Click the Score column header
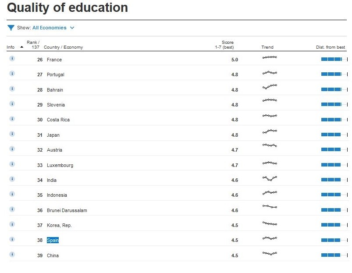 point(228,45)
